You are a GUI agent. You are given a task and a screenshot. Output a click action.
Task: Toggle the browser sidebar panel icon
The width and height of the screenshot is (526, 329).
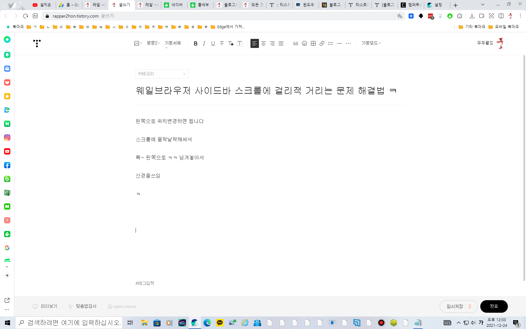coord(501,16)
